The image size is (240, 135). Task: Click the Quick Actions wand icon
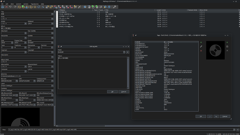point(79,7)
